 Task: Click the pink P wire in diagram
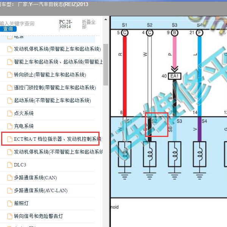point(174,51)
